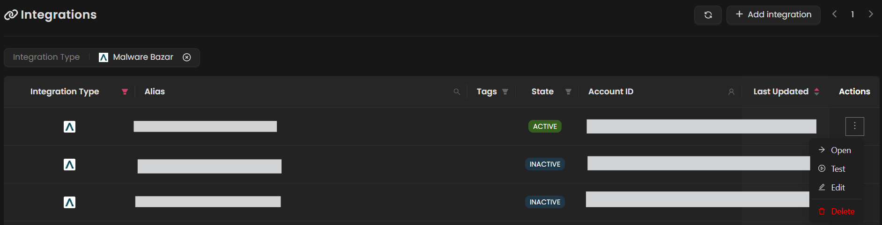This screenshot has height=225, width=882.
Task: Go to the next page arrow
Action: [x=871, y=14]
